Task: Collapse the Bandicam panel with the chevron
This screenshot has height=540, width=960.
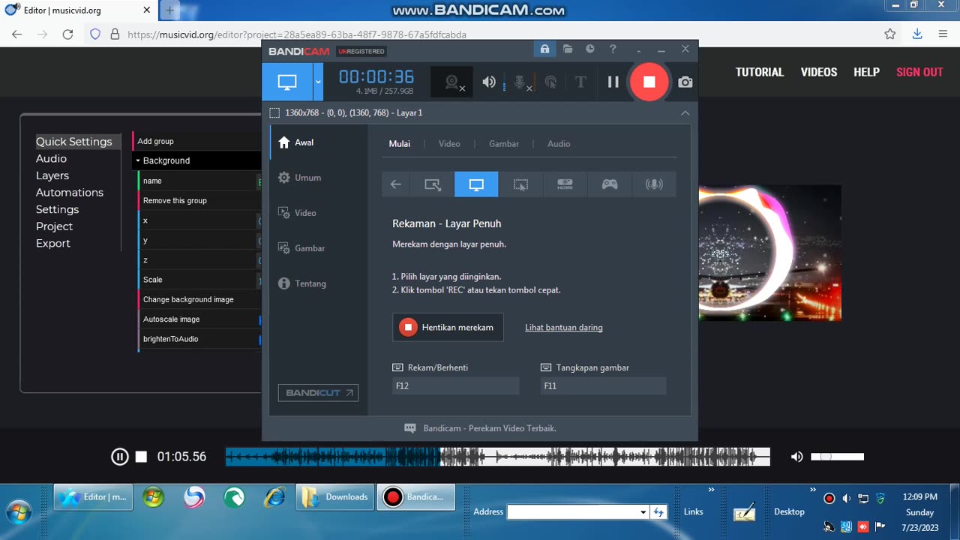Action: pos(685,112)
